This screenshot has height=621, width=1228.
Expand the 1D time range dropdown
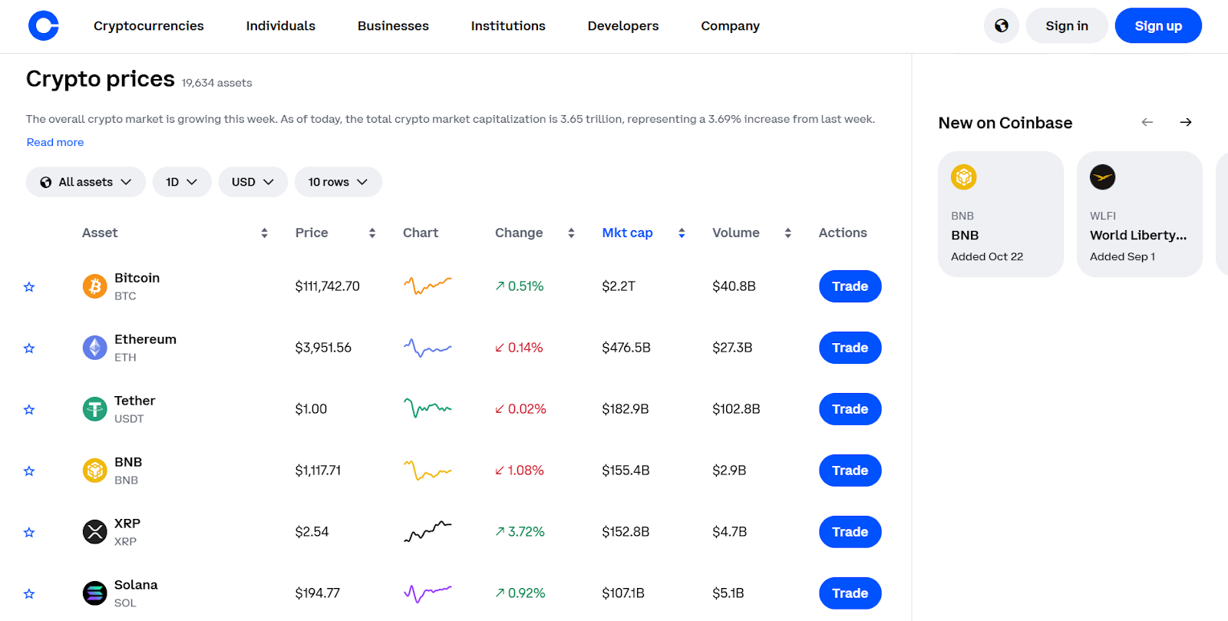pyautogui.click(x=182, y=182)
